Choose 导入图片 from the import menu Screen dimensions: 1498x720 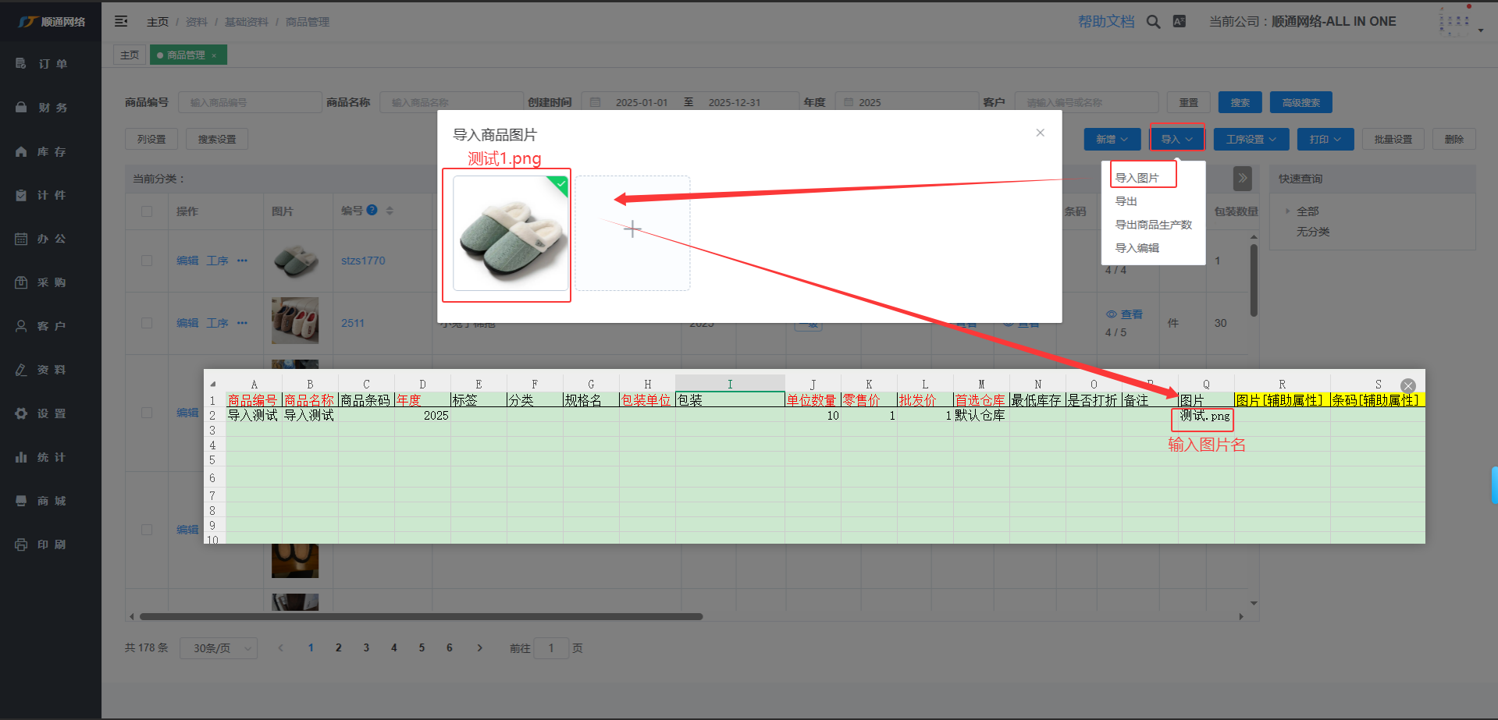(1137, 178)
